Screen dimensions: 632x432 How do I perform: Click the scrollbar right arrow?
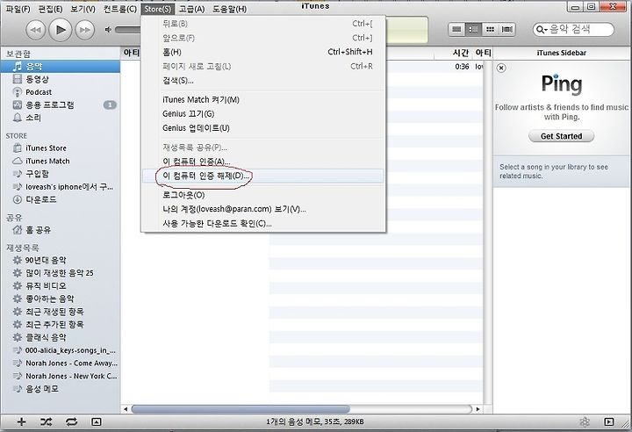pyautogui.click(x=478, y=409)
